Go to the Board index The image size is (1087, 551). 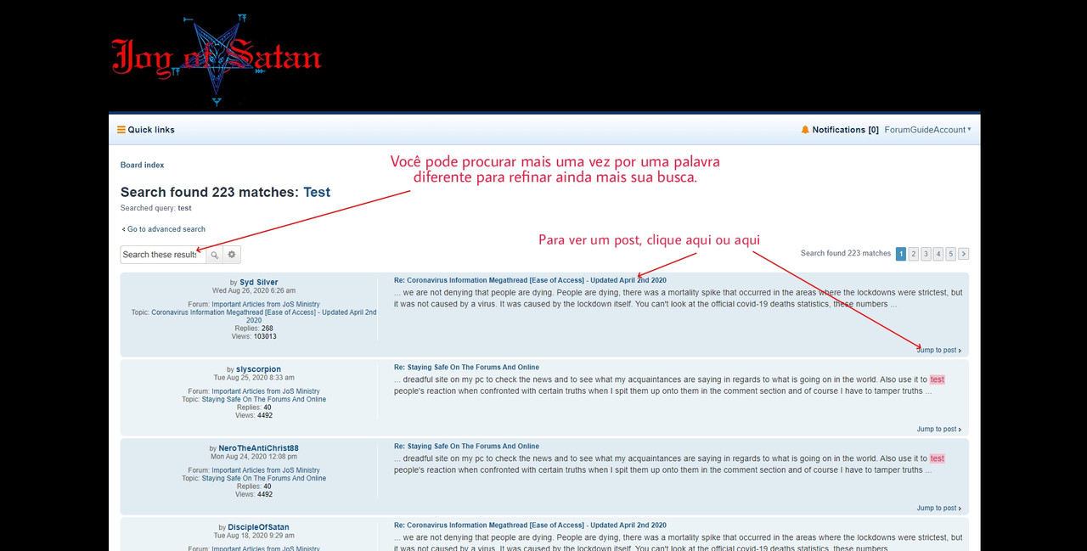click(x=142, y=165)
